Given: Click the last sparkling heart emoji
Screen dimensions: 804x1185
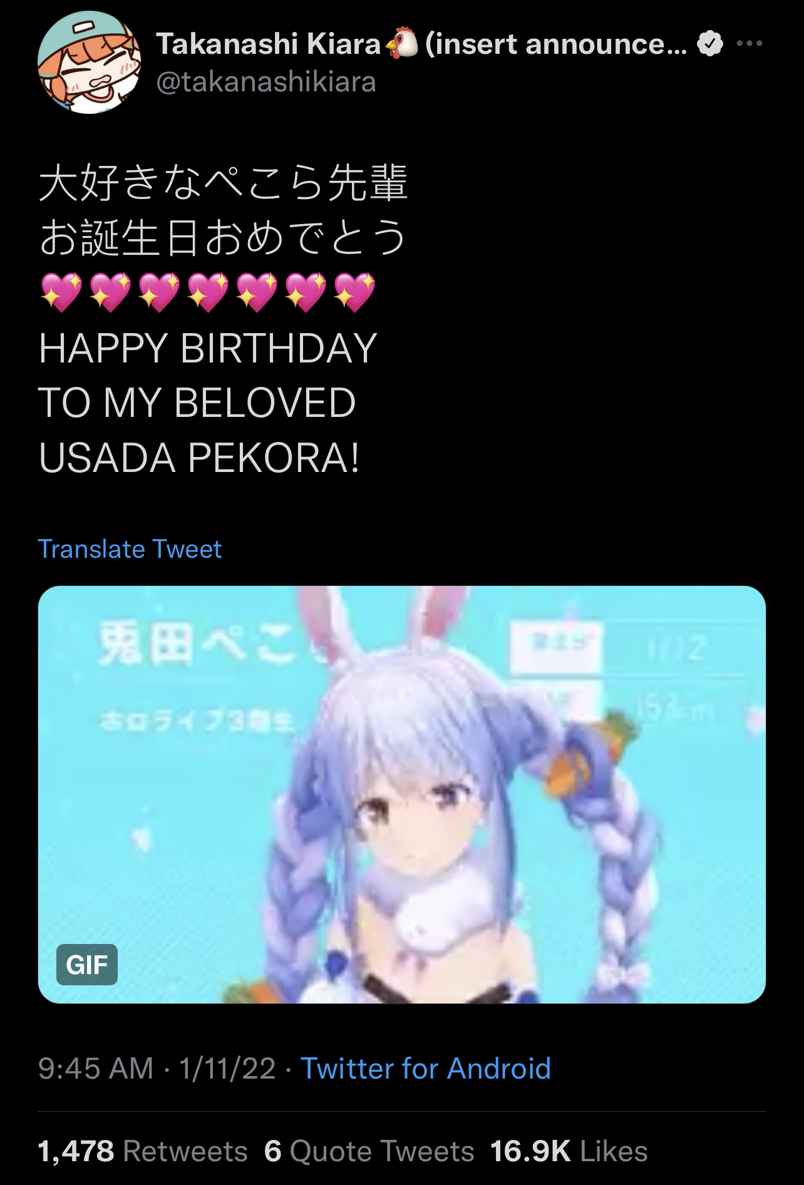Looking at the screenshot, I should pos(354,292).
